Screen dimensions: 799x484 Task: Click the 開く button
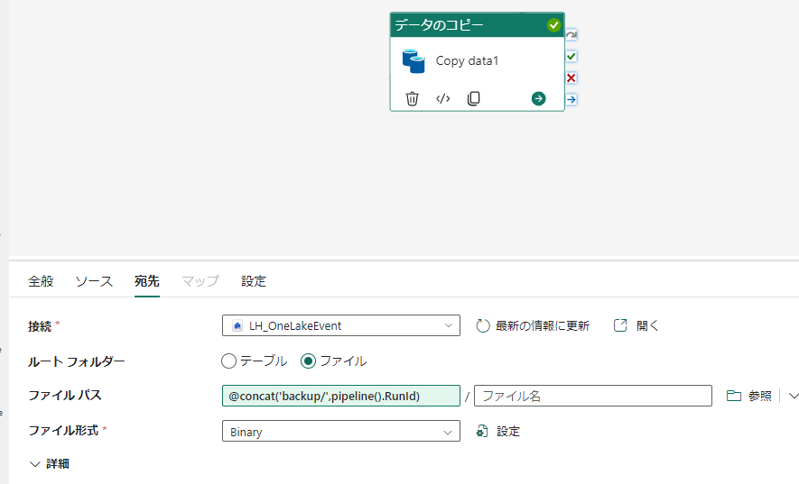[x=636, y=325]
